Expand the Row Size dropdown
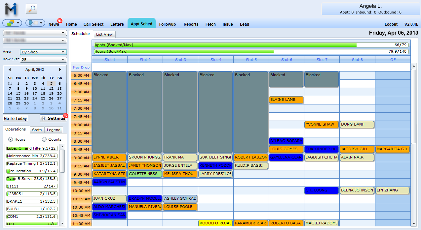The width and height of the screenshot is (421, 230). tap(43, 60)
